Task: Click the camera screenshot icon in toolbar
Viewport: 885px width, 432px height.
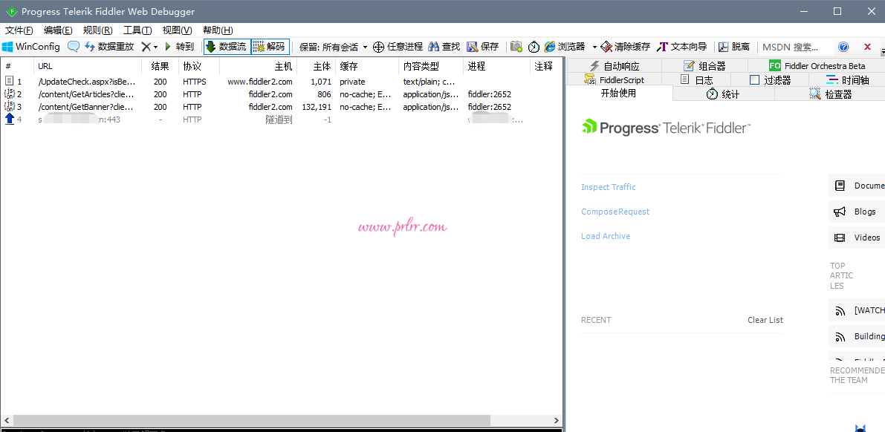Action: [516, 47]
